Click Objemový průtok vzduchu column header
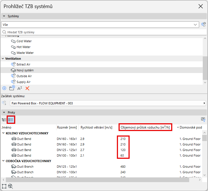The height and width of the screenshot is (191, 208). pyautogui.click(x=145, y=127)
